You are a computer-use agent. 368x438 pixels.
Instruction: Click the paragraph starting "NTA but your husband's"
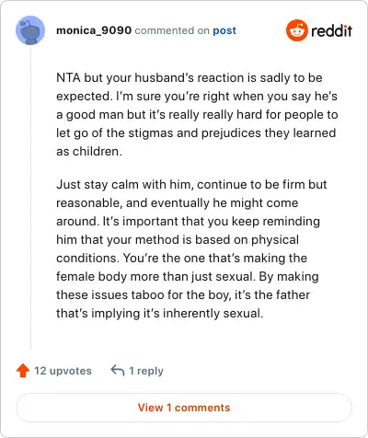pyautogui.click(x=197, y=114)
